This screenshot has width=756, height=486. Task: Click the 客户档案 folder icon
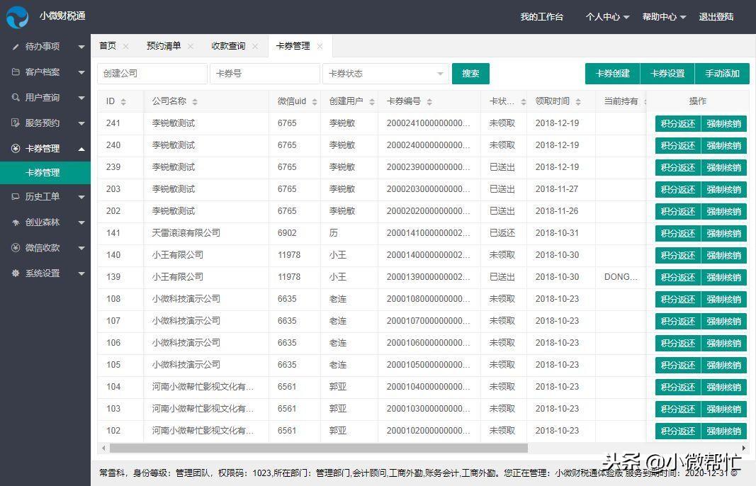[17, 72]
